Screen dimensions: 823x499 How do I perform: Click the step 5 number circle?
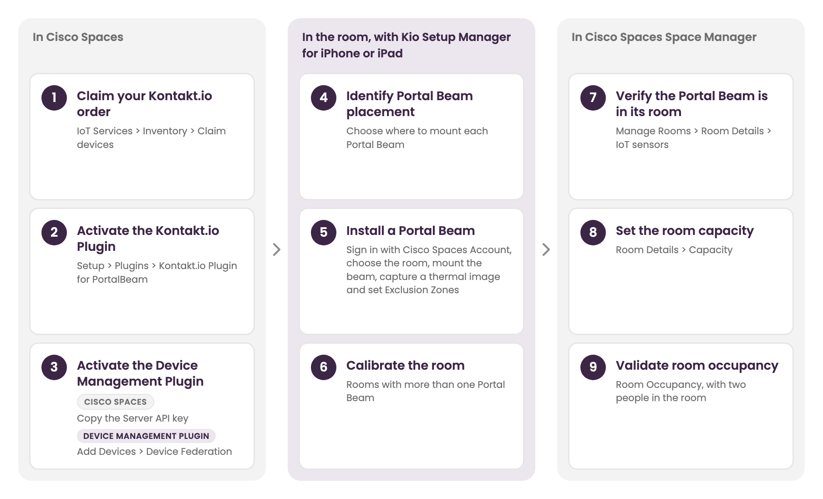[324, 233]
